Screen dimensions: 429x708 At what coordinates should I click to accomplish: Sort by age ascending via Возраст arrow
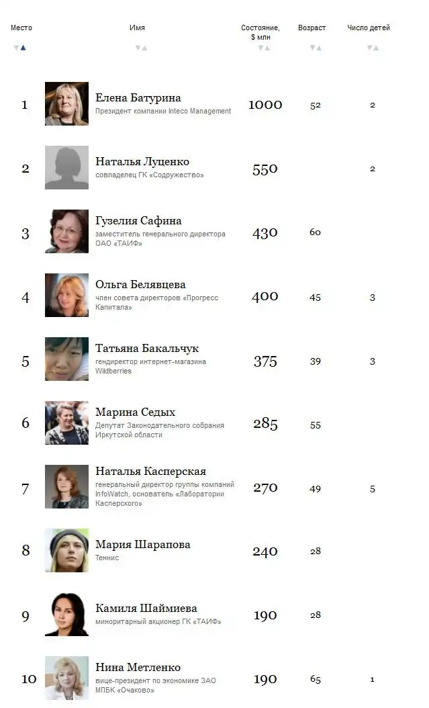click(x=318, y=47)
